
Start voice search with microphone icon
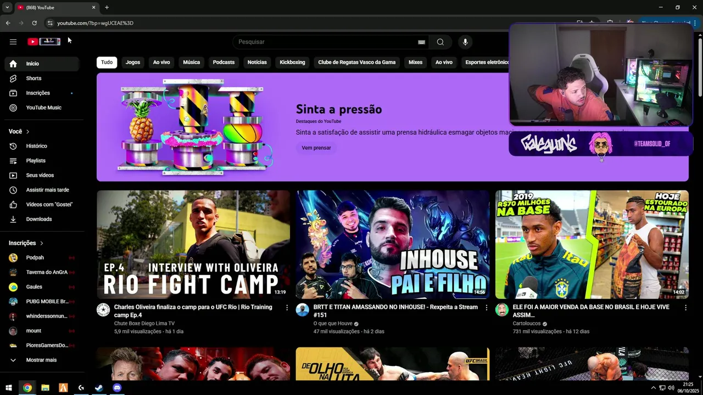click(465, 42)
